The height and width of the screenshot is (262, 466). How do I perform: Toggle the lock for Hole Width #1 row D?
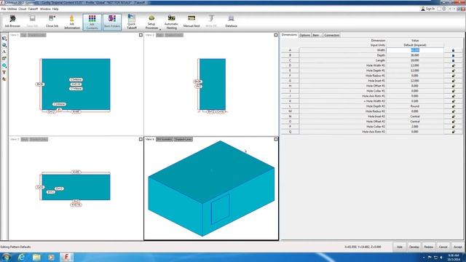(453, 65)
